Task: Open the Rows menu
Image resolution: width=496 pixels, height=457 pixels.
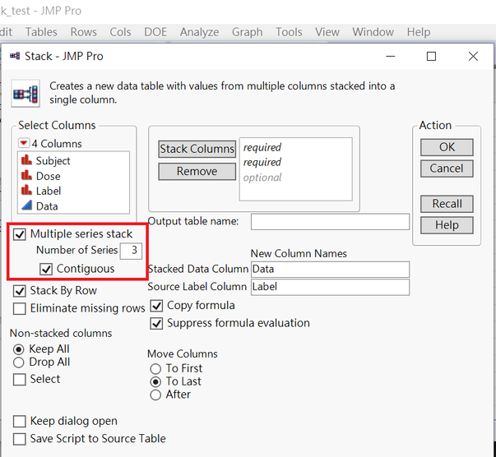Action: 84,32
